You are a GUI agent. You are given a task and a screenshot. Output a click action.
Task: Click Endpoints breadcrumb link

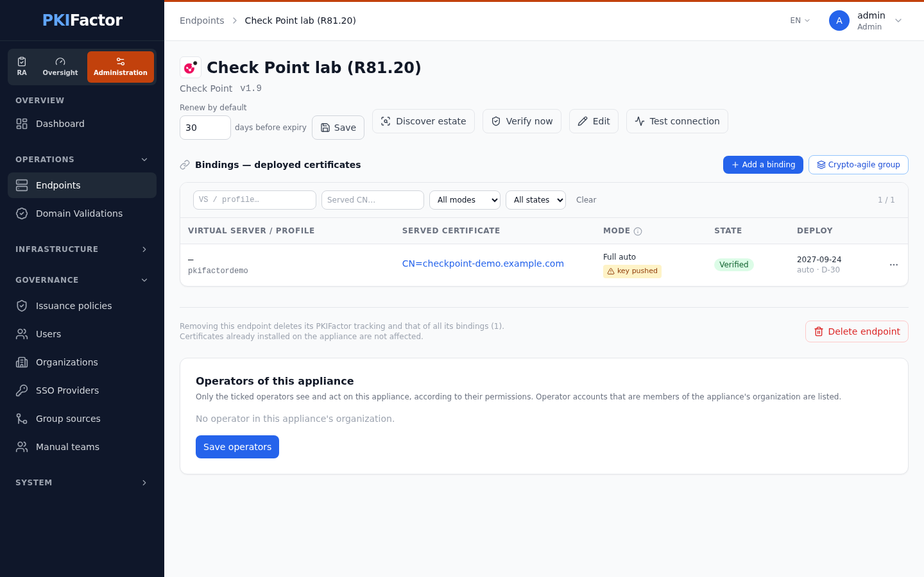[x=202, y=21]
